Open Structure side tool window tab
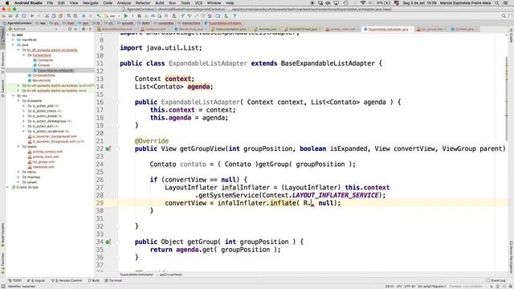 tap(2, 63)
